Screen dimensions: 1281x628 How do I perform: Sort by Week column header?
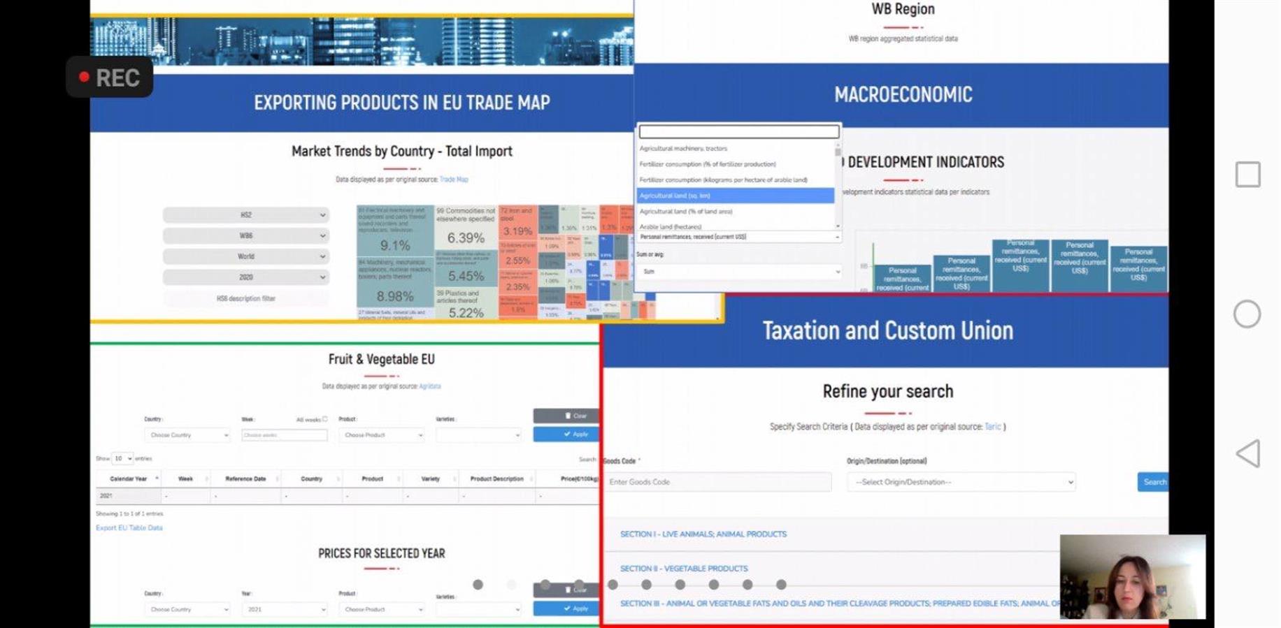185,479
